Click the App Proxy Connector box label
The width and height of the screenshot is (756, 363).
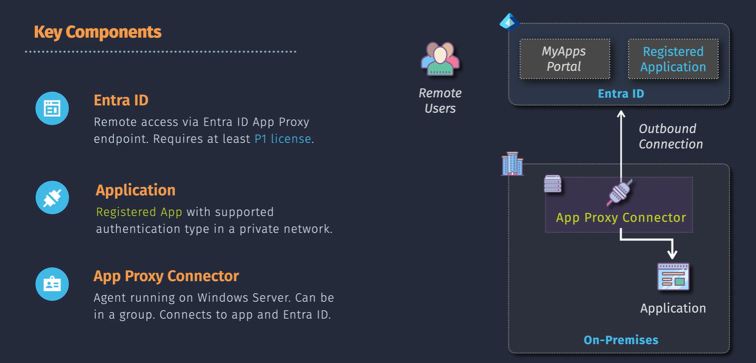coord(621,218)
